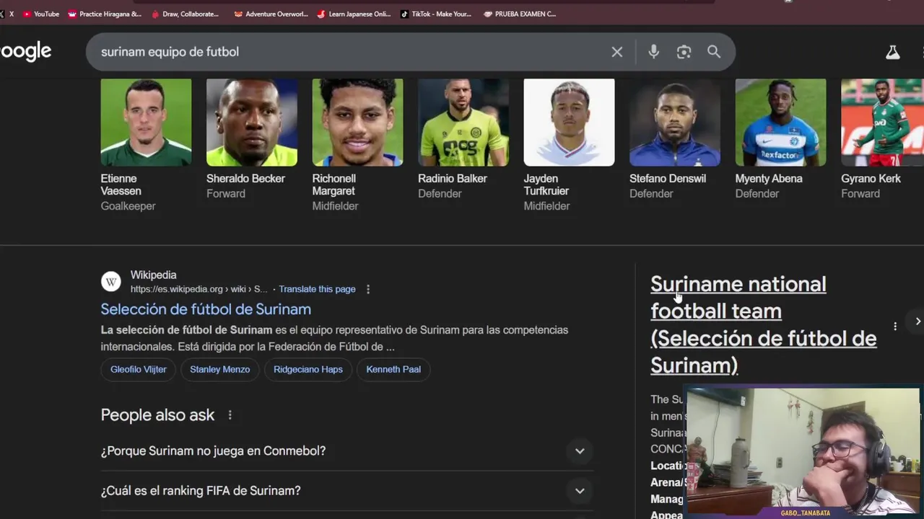Click the Wikipedia site name text

pyautogui.click(x=153, y=275)
